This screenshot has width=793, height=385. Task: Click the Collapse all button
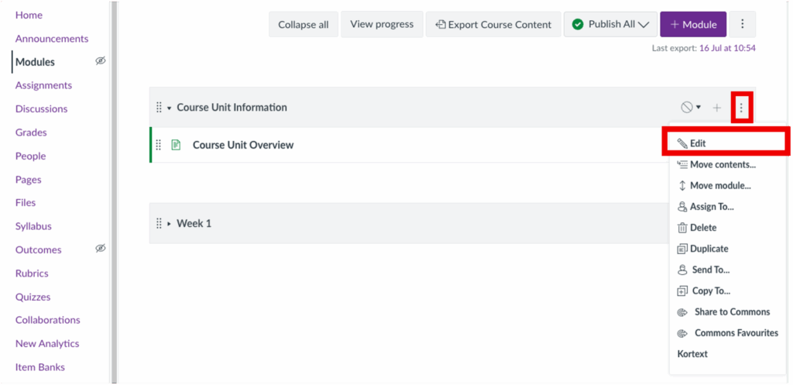(x=304, y=24)
